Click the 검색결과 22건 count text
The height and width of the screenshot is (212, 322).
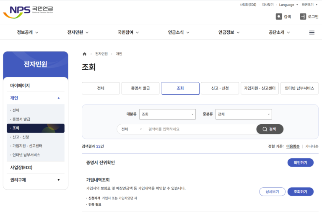coord(93,147)
